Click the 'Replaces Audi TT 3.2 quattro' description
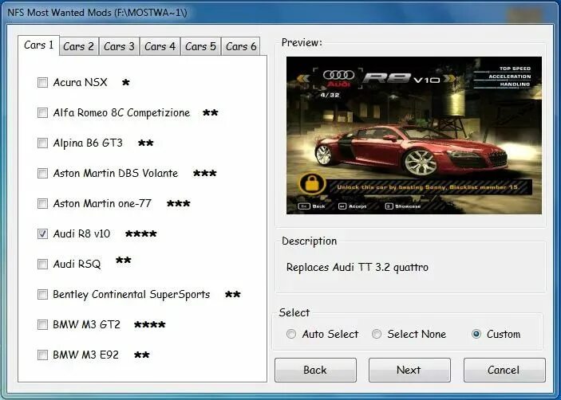The height and width of the screenshot is (400, 561). [x=357, y=268]
